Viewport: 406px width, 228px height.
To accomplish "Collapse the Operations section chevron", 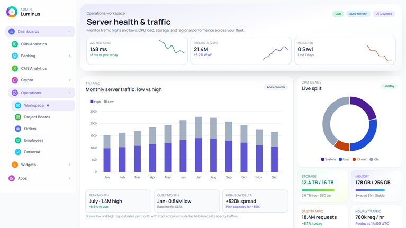I will [x=69, y=93].
